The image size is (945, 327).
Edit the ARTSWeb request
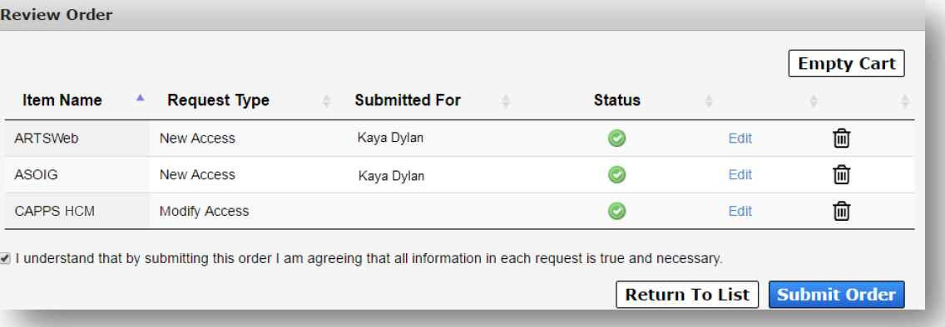point(740,139)
